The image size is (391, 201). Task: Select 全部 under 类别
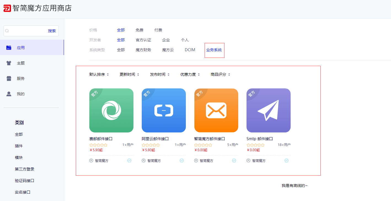click(19, 134)
